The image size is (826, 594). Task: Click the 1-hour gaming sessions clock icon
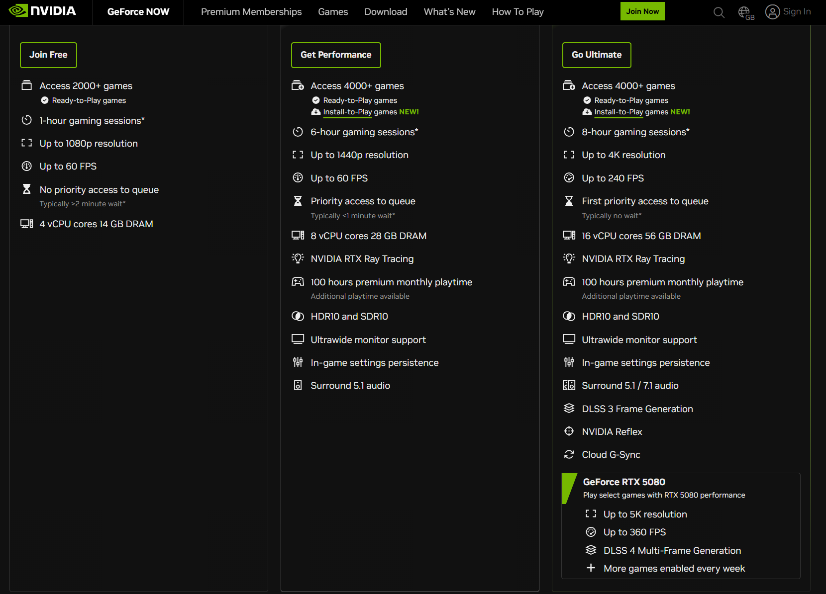(27, 120)
